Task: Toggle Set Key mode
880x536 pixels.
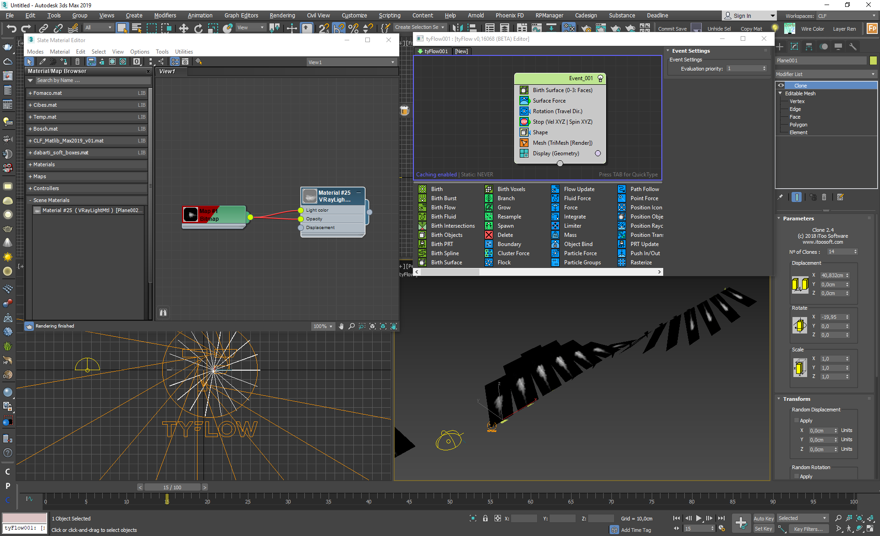Action: click(x=764, y=529)
